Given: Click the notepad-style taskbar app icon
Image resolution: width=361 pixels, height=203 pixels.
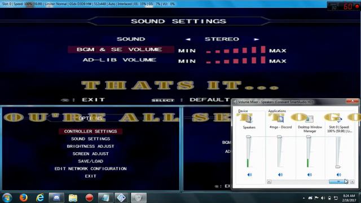Looking at the screenshot, I should click(x=105, y=198).
